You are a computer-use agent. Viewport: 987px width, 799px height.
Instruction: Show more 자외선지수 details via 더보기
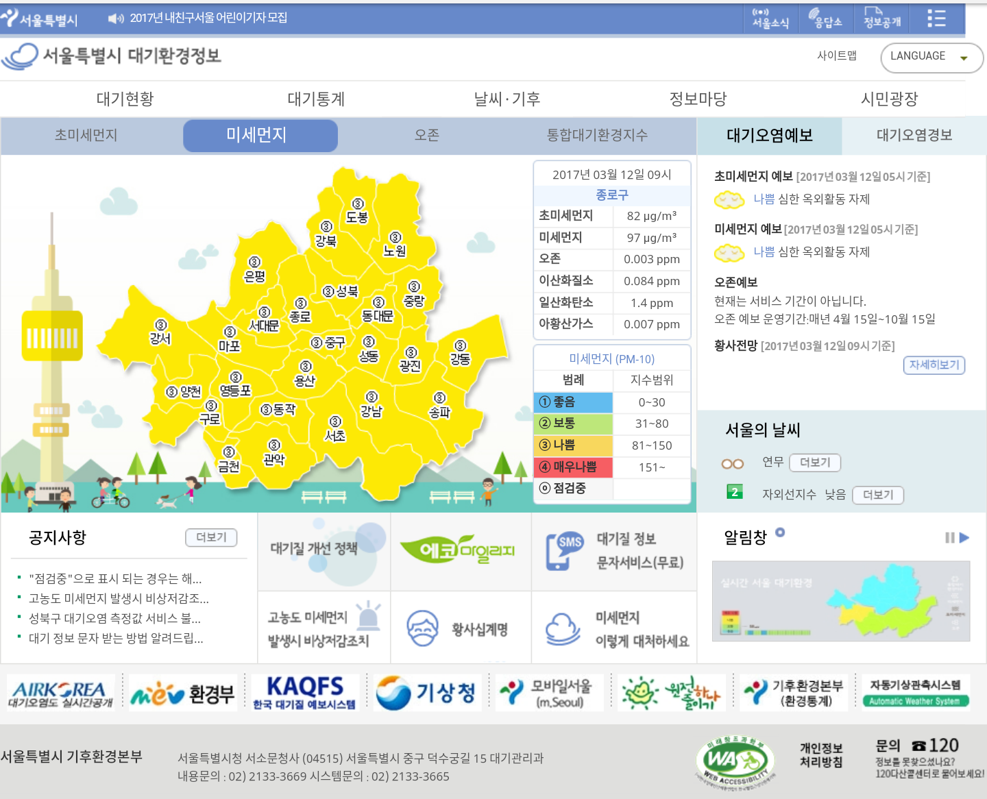click(x=877, y=495)
